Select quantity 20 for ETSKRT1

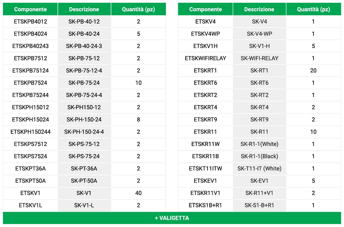[313, 71]
